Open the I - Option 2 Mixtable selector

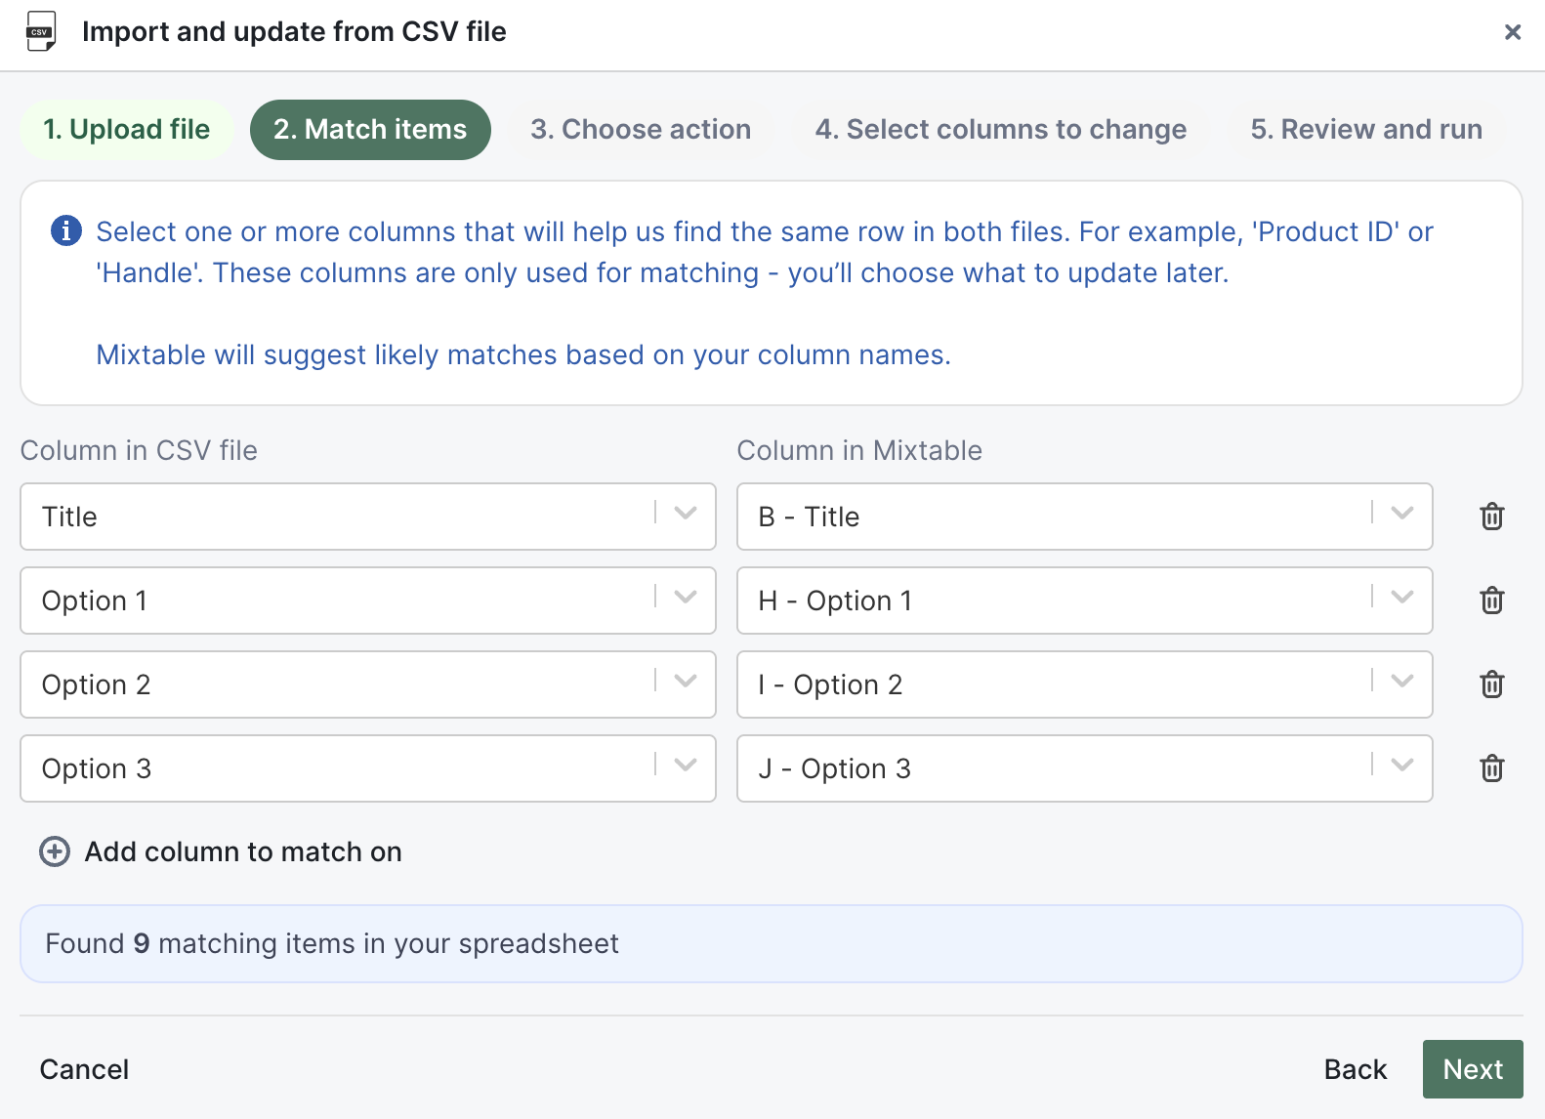click(x=1403, y=684)
